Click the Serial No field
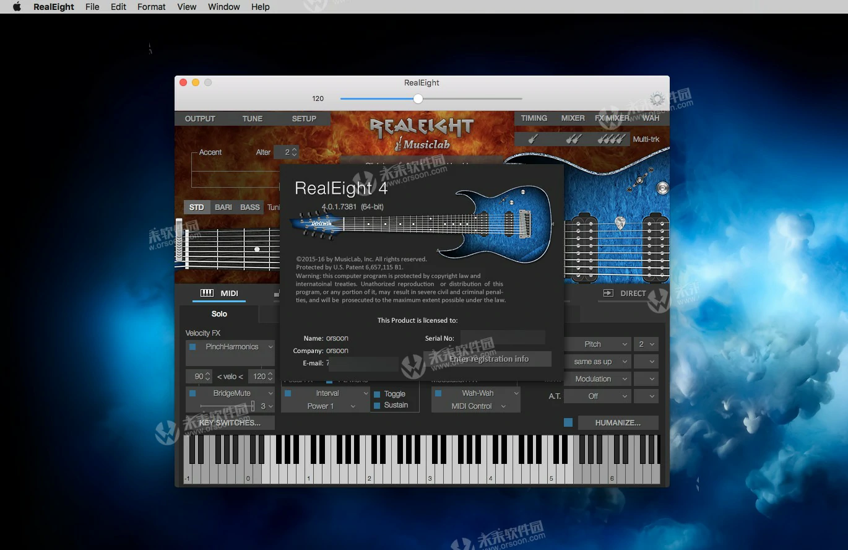The image size is (848, 550). tap(503, 338)
